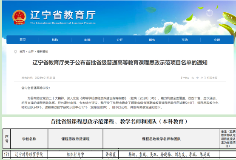This screenshot has height=160, width=236.
Task: Click the 课程思政示范课程 column header
Action: 75,139
